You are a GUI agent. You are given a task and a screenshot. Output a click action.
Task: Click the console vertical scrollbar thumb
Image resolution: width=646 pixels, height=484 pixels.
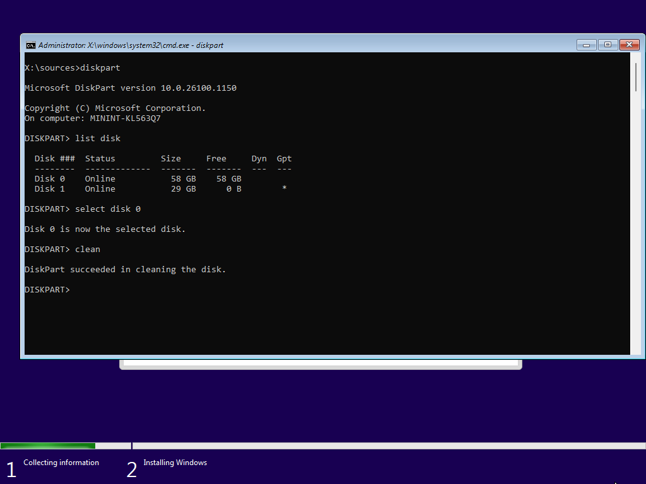coord(636,77)
